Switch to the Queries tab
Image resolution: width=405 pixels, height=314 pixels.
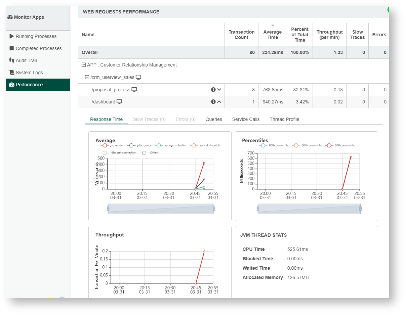pos(214,119)
